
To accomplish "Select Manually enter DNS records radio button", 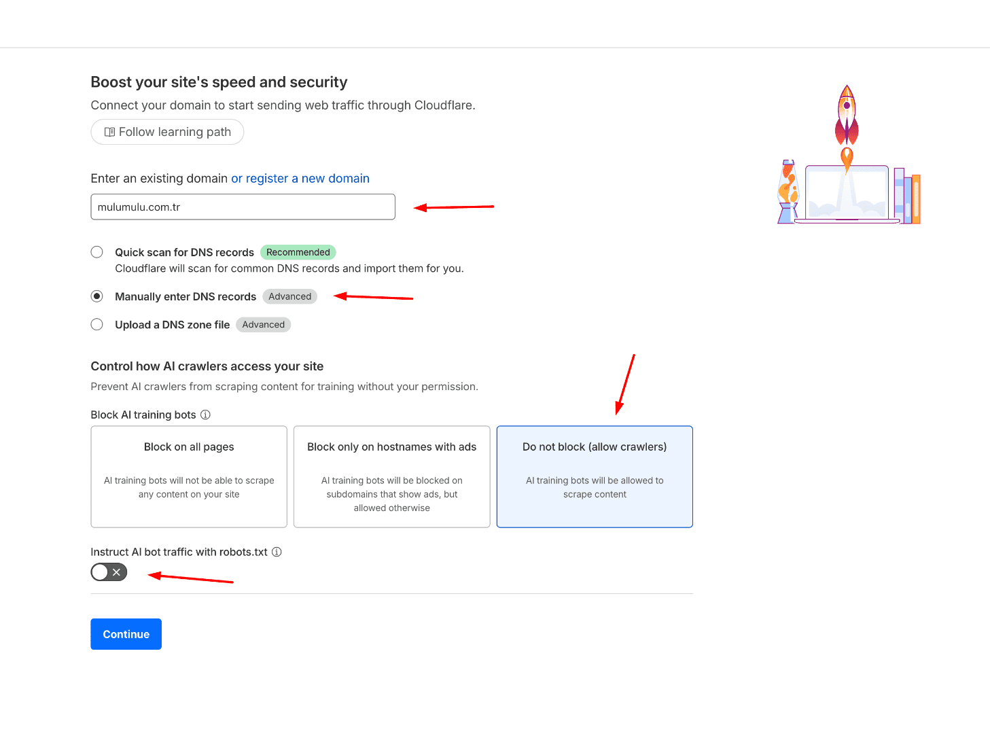I will tap(97, 296).
